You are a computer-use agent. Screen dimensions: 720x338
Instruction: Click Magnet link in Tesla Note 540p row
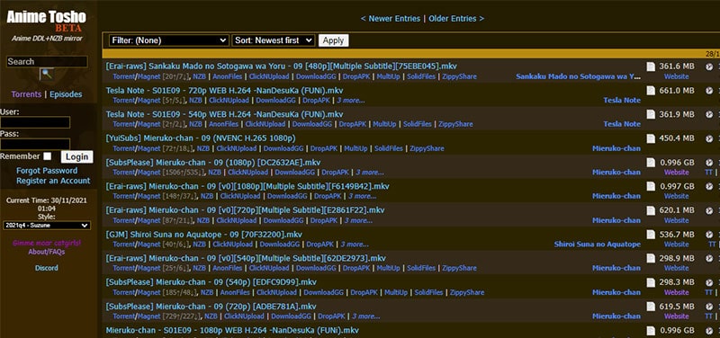(x=149, y=124)
